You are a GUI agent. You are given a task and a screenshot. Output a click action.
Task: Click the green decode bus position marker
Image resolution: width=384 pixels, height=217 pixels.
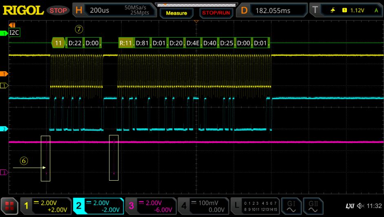(x=4, y=34)
